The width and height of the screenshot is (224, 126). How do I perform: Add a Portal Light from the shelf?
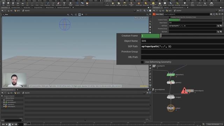coord(177,4)
